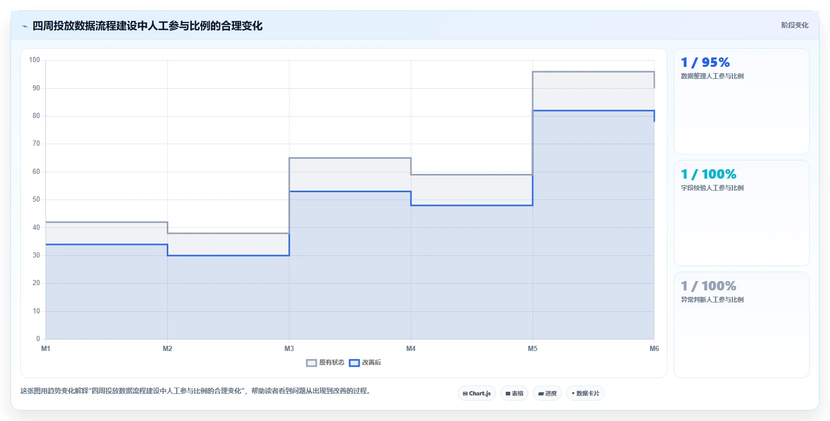
Task: Click the 80 y-axis tick label
Action: [x=36, y=116]
